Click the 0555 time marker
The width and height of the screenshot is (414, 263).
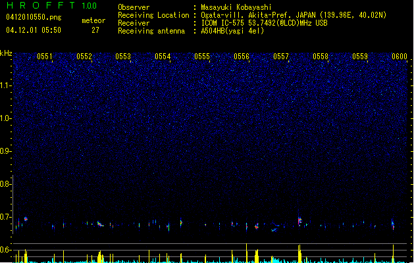pos(202,57)
